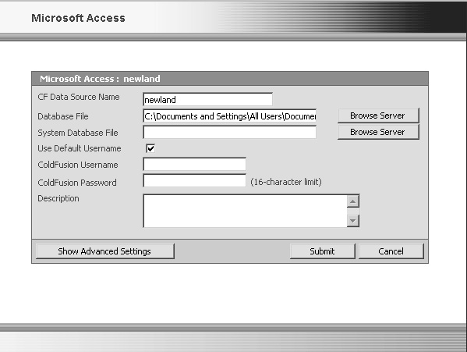
Task: Submit the data source form
Action: coord(323,251)
